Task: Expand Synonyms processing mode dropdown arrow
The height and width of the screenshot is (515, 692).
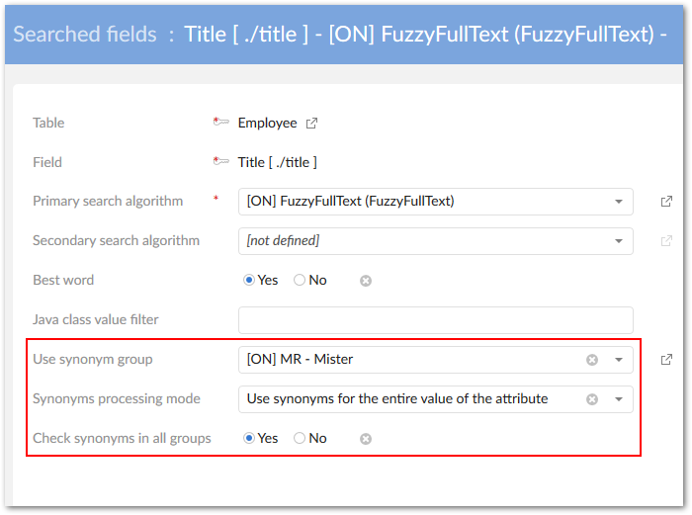Action: coord(618,399)
